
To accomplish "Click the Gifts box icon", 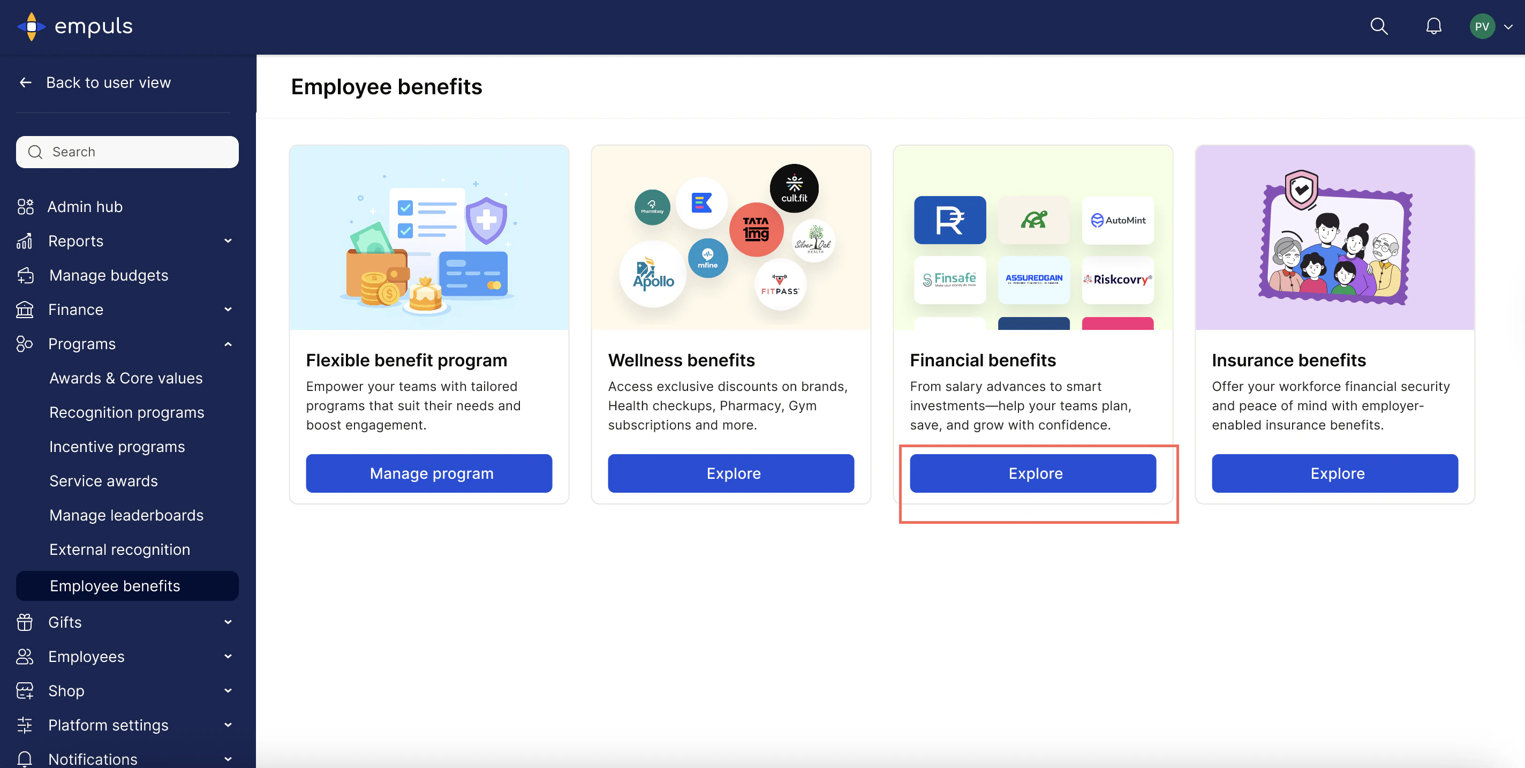I will [24, 622].
